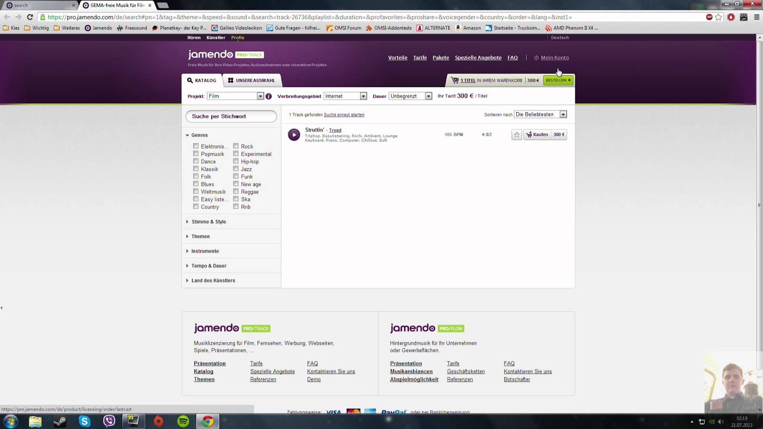Expand the Land des Künstlers section
Image resolution: width=763 pixels, height=429 pixels.
click(210, 281)
